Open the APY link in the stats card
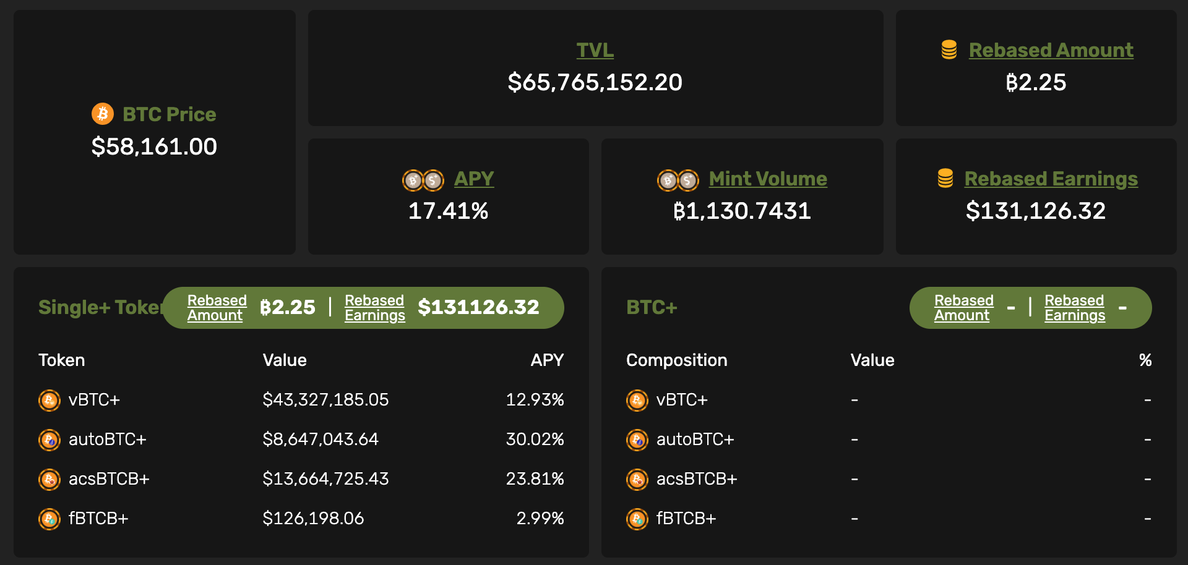The width and height of the screenshot is (1188, 565). 474,179
